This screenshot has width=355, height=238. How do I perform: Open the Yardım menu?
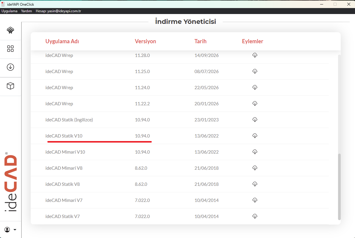click(27, 11)
